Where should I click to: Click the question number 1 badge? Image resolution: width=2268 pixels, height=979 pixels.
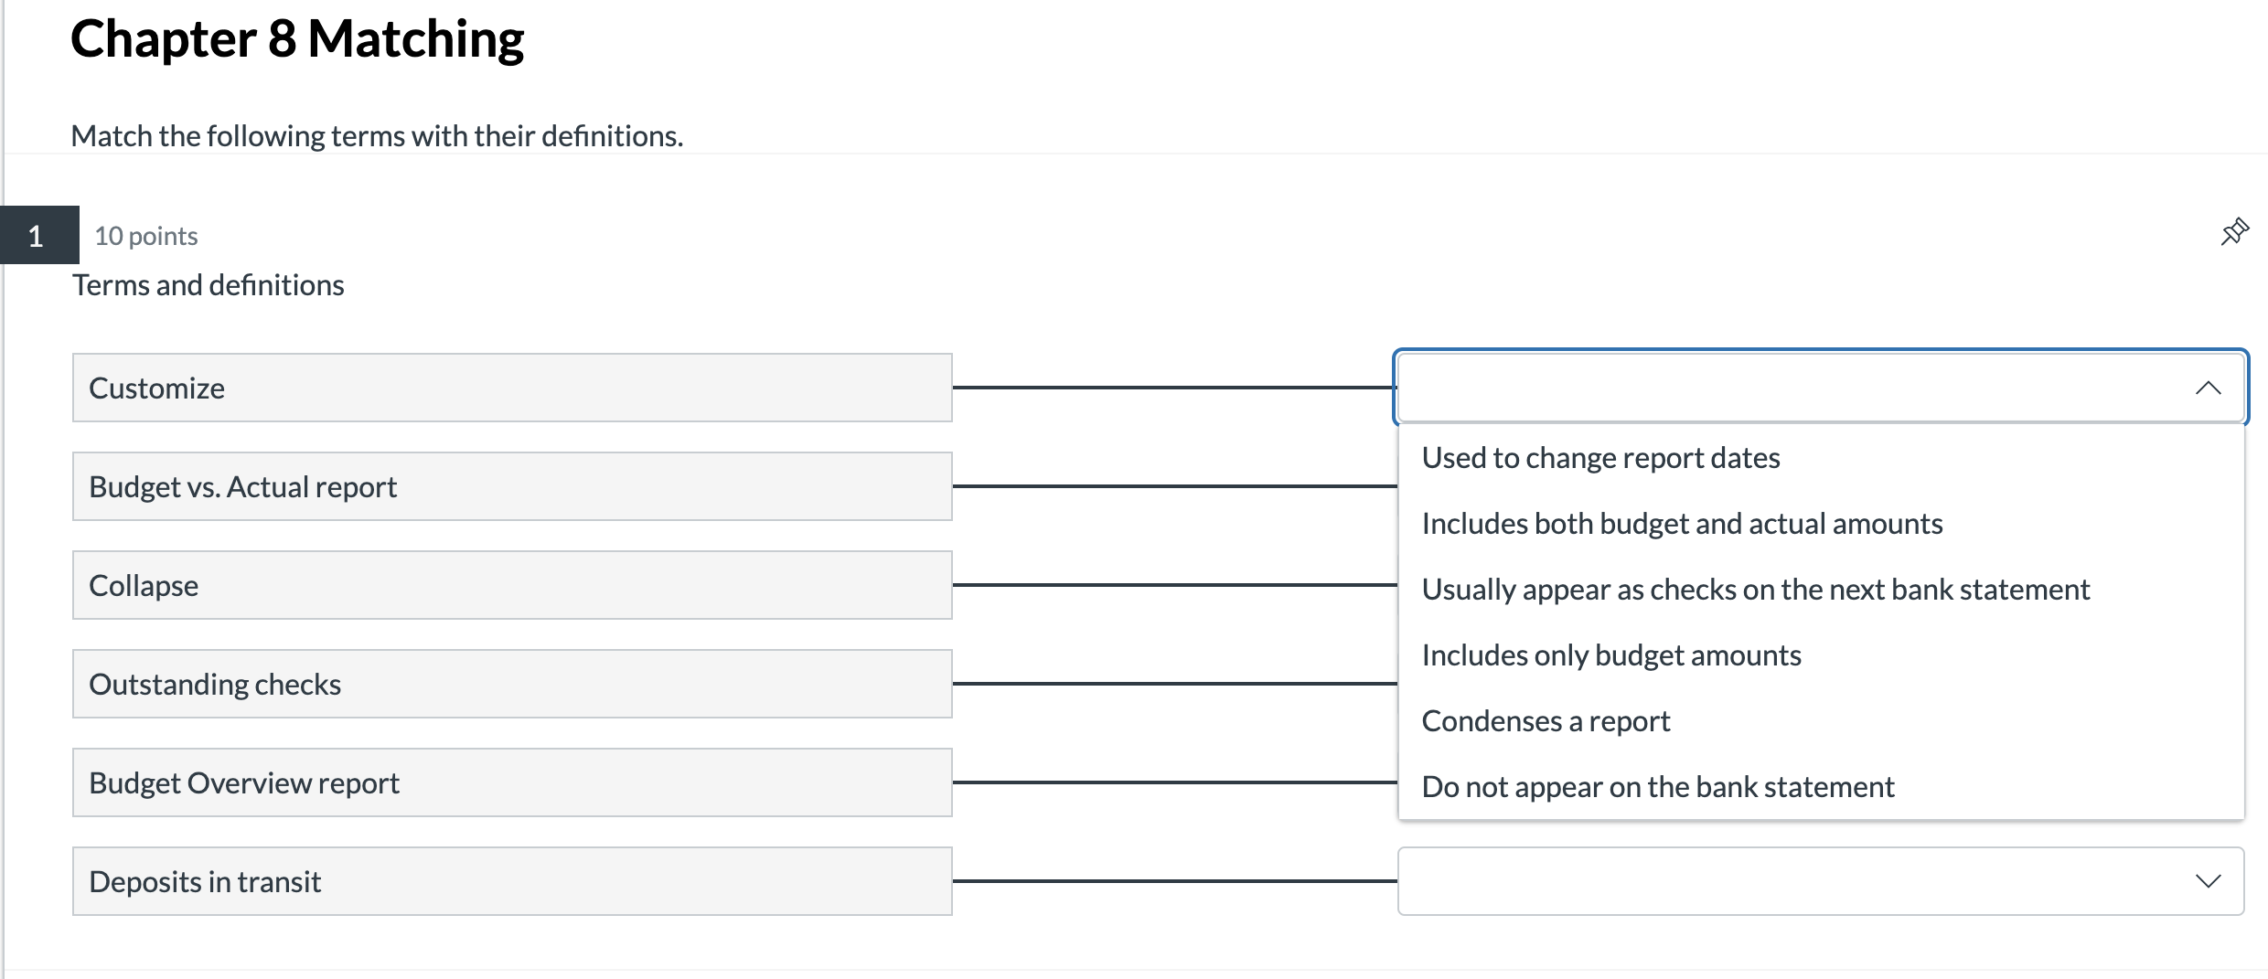36,236
